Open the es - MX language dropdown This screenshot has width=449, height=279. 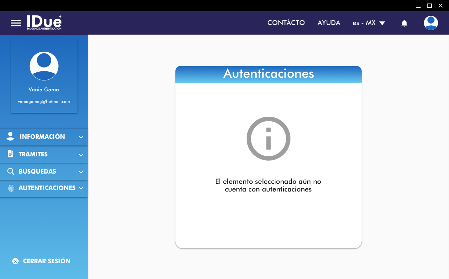pos(369,23)
